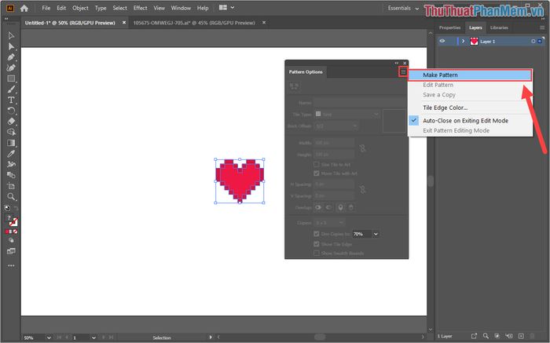The width and height of the screenshot is (550, 343).
Task: Create new layer via Layers panel icon
Action: [521, 336]
